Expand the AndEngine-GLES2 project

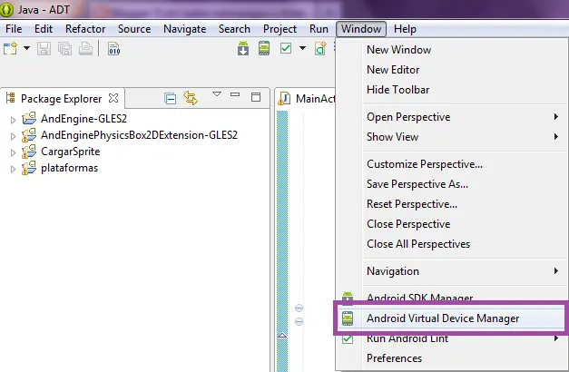point(13,120)
